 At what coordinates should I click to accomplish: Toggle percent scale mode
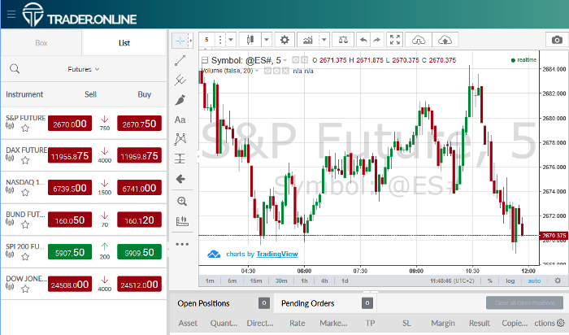490,281
